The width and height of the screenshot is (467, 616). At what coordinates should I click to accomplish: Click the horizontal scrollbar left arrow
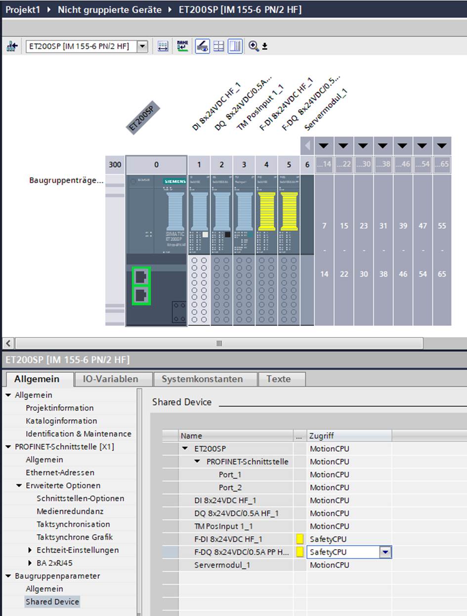click(9, 343)
